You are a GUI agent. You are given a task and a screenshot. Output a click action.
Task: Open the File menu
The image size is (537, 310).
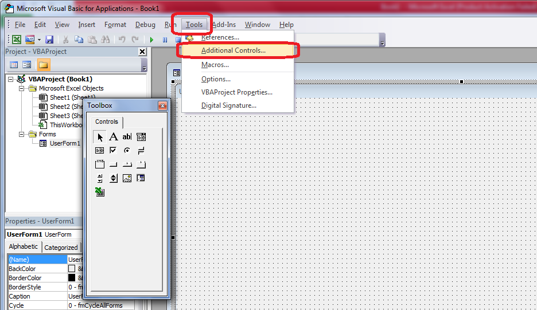coord(20,25)
